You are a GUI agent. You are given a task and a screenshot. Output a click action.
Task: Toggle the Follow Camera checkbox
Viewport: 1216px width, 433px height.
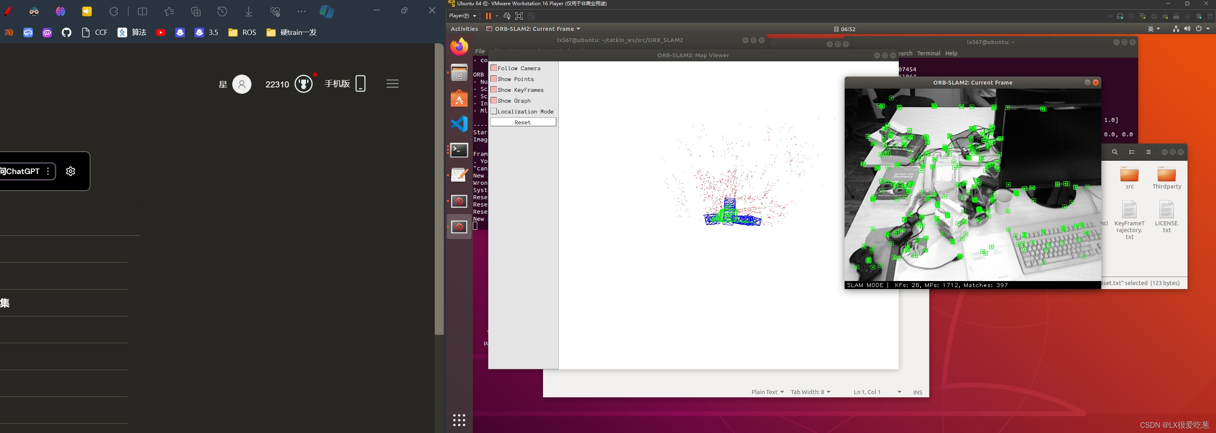pyautogui.click(x=494, y=69)
